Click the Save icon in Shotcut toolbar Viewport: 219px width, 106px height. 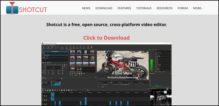[x=52, y=47]
